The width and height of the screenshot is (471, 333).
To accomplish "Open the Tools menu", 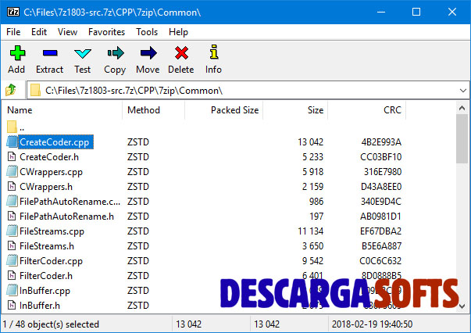I will point(147,32).
